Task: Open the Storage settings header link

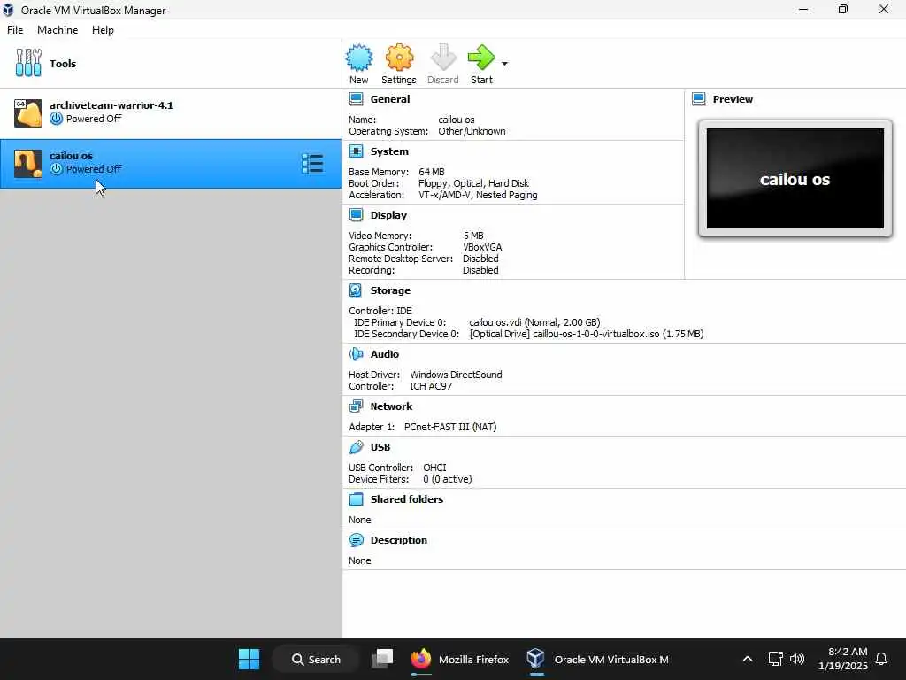Action: click(390, 290)
